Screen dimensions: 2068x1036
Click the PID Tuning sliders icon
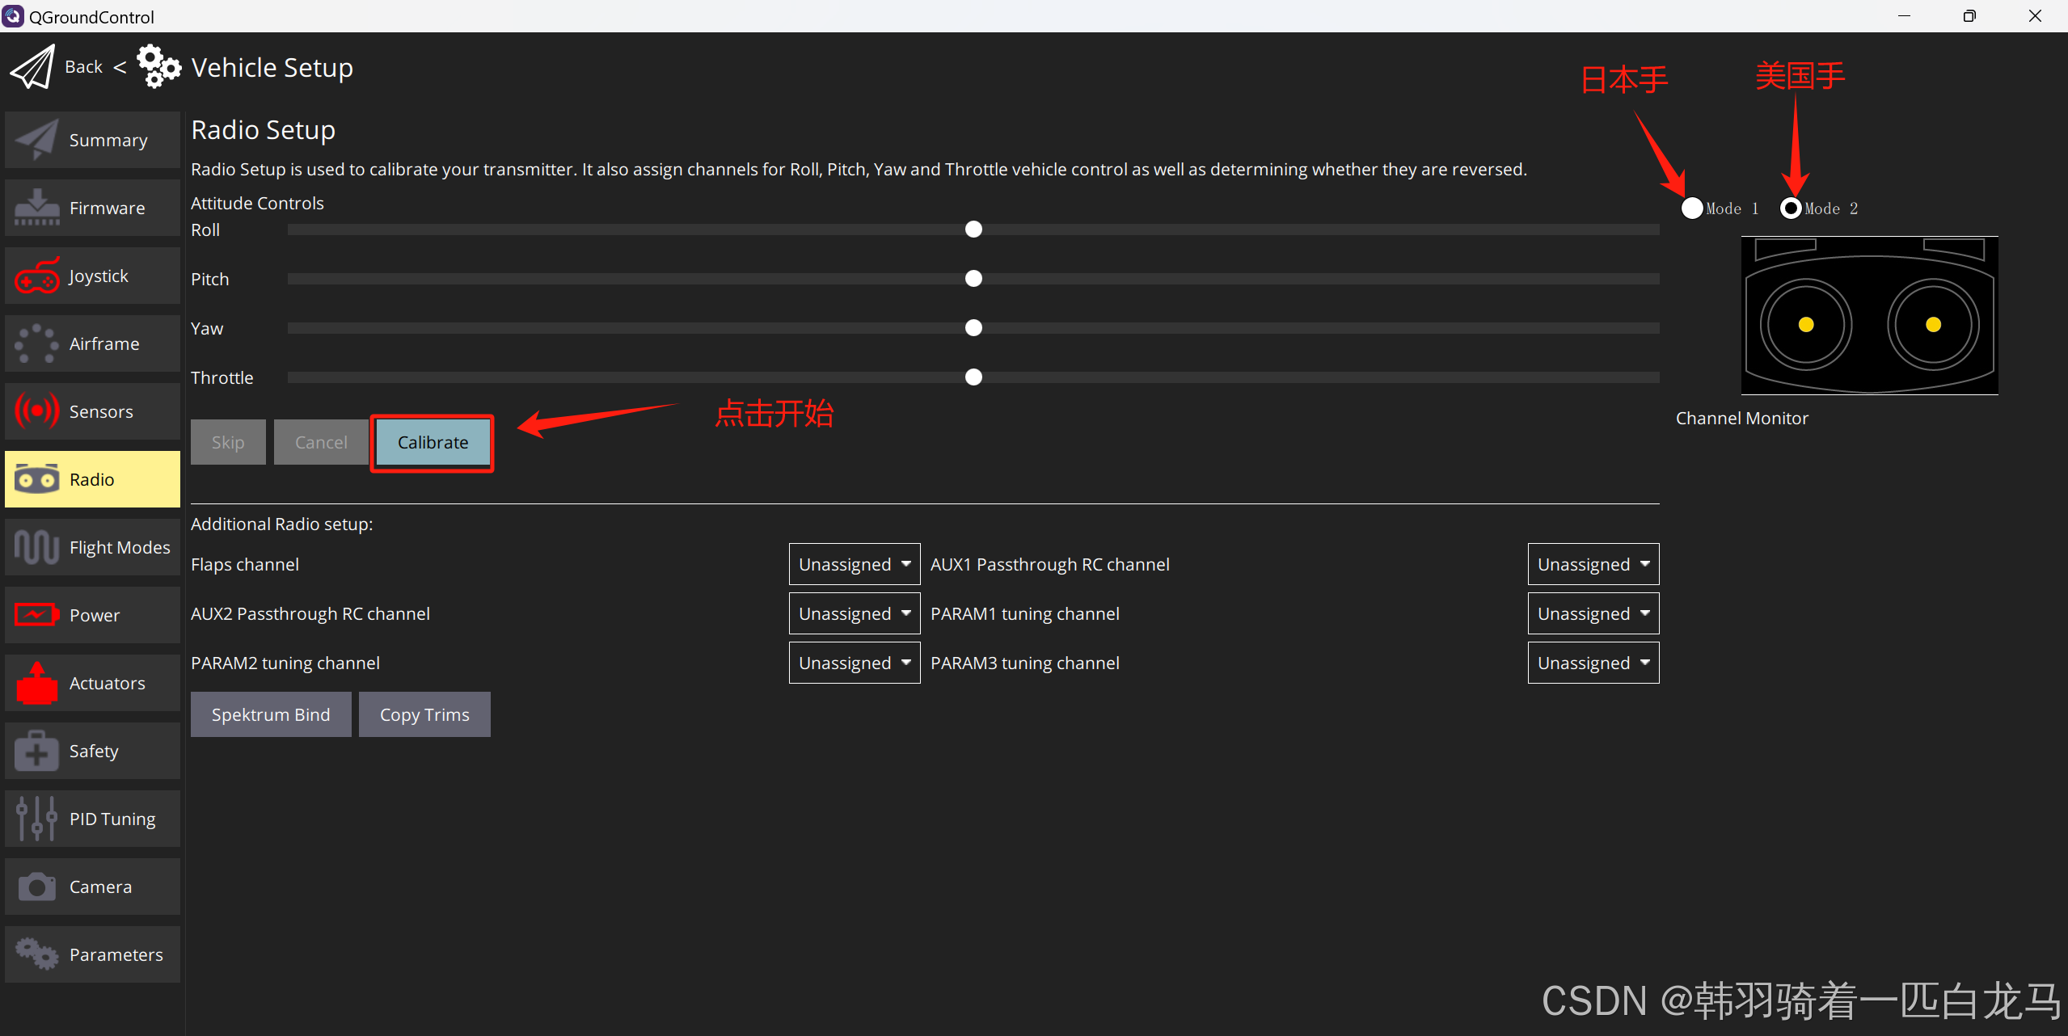pyautogui.click(x=36, y=819)
